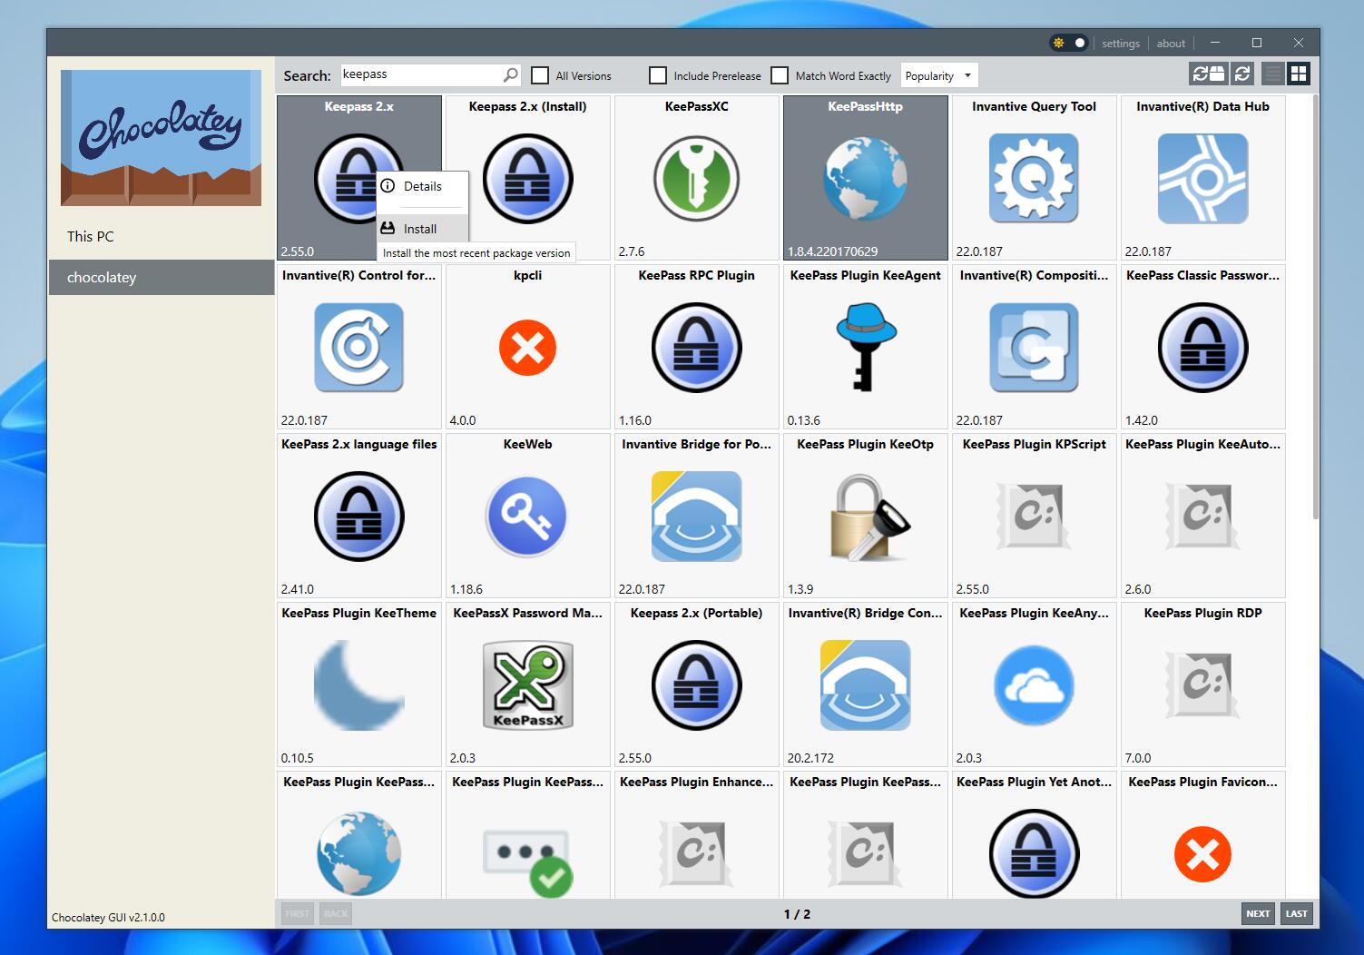This screenshot has height=955, width=1364.
Task: Click the Invantive(R) Data Hub icon
Action: 1202,179
